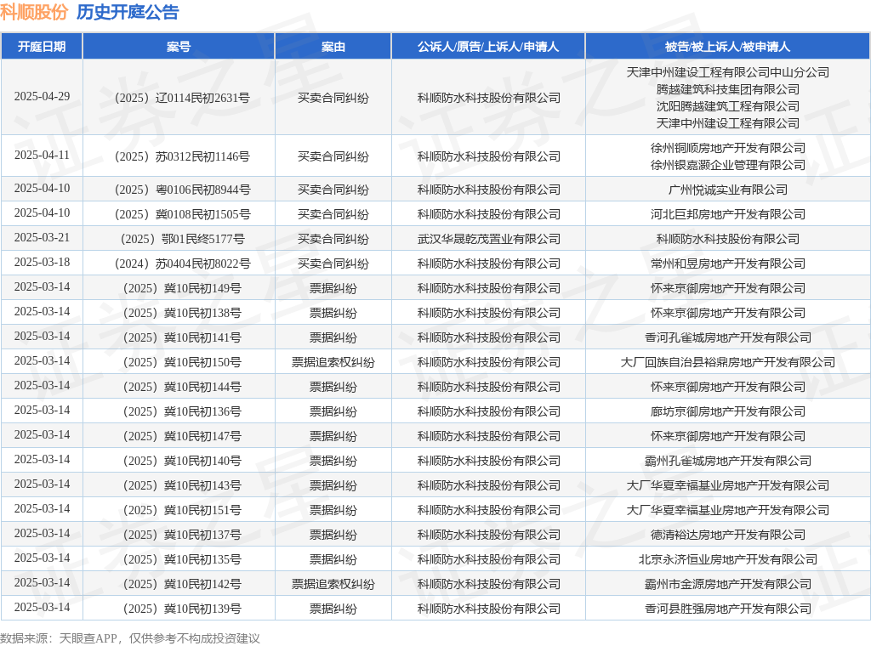The image size is (871, 646).
Task: Click defendant 廊坊京御房地产开发有限公司
Action: [728, 411]
